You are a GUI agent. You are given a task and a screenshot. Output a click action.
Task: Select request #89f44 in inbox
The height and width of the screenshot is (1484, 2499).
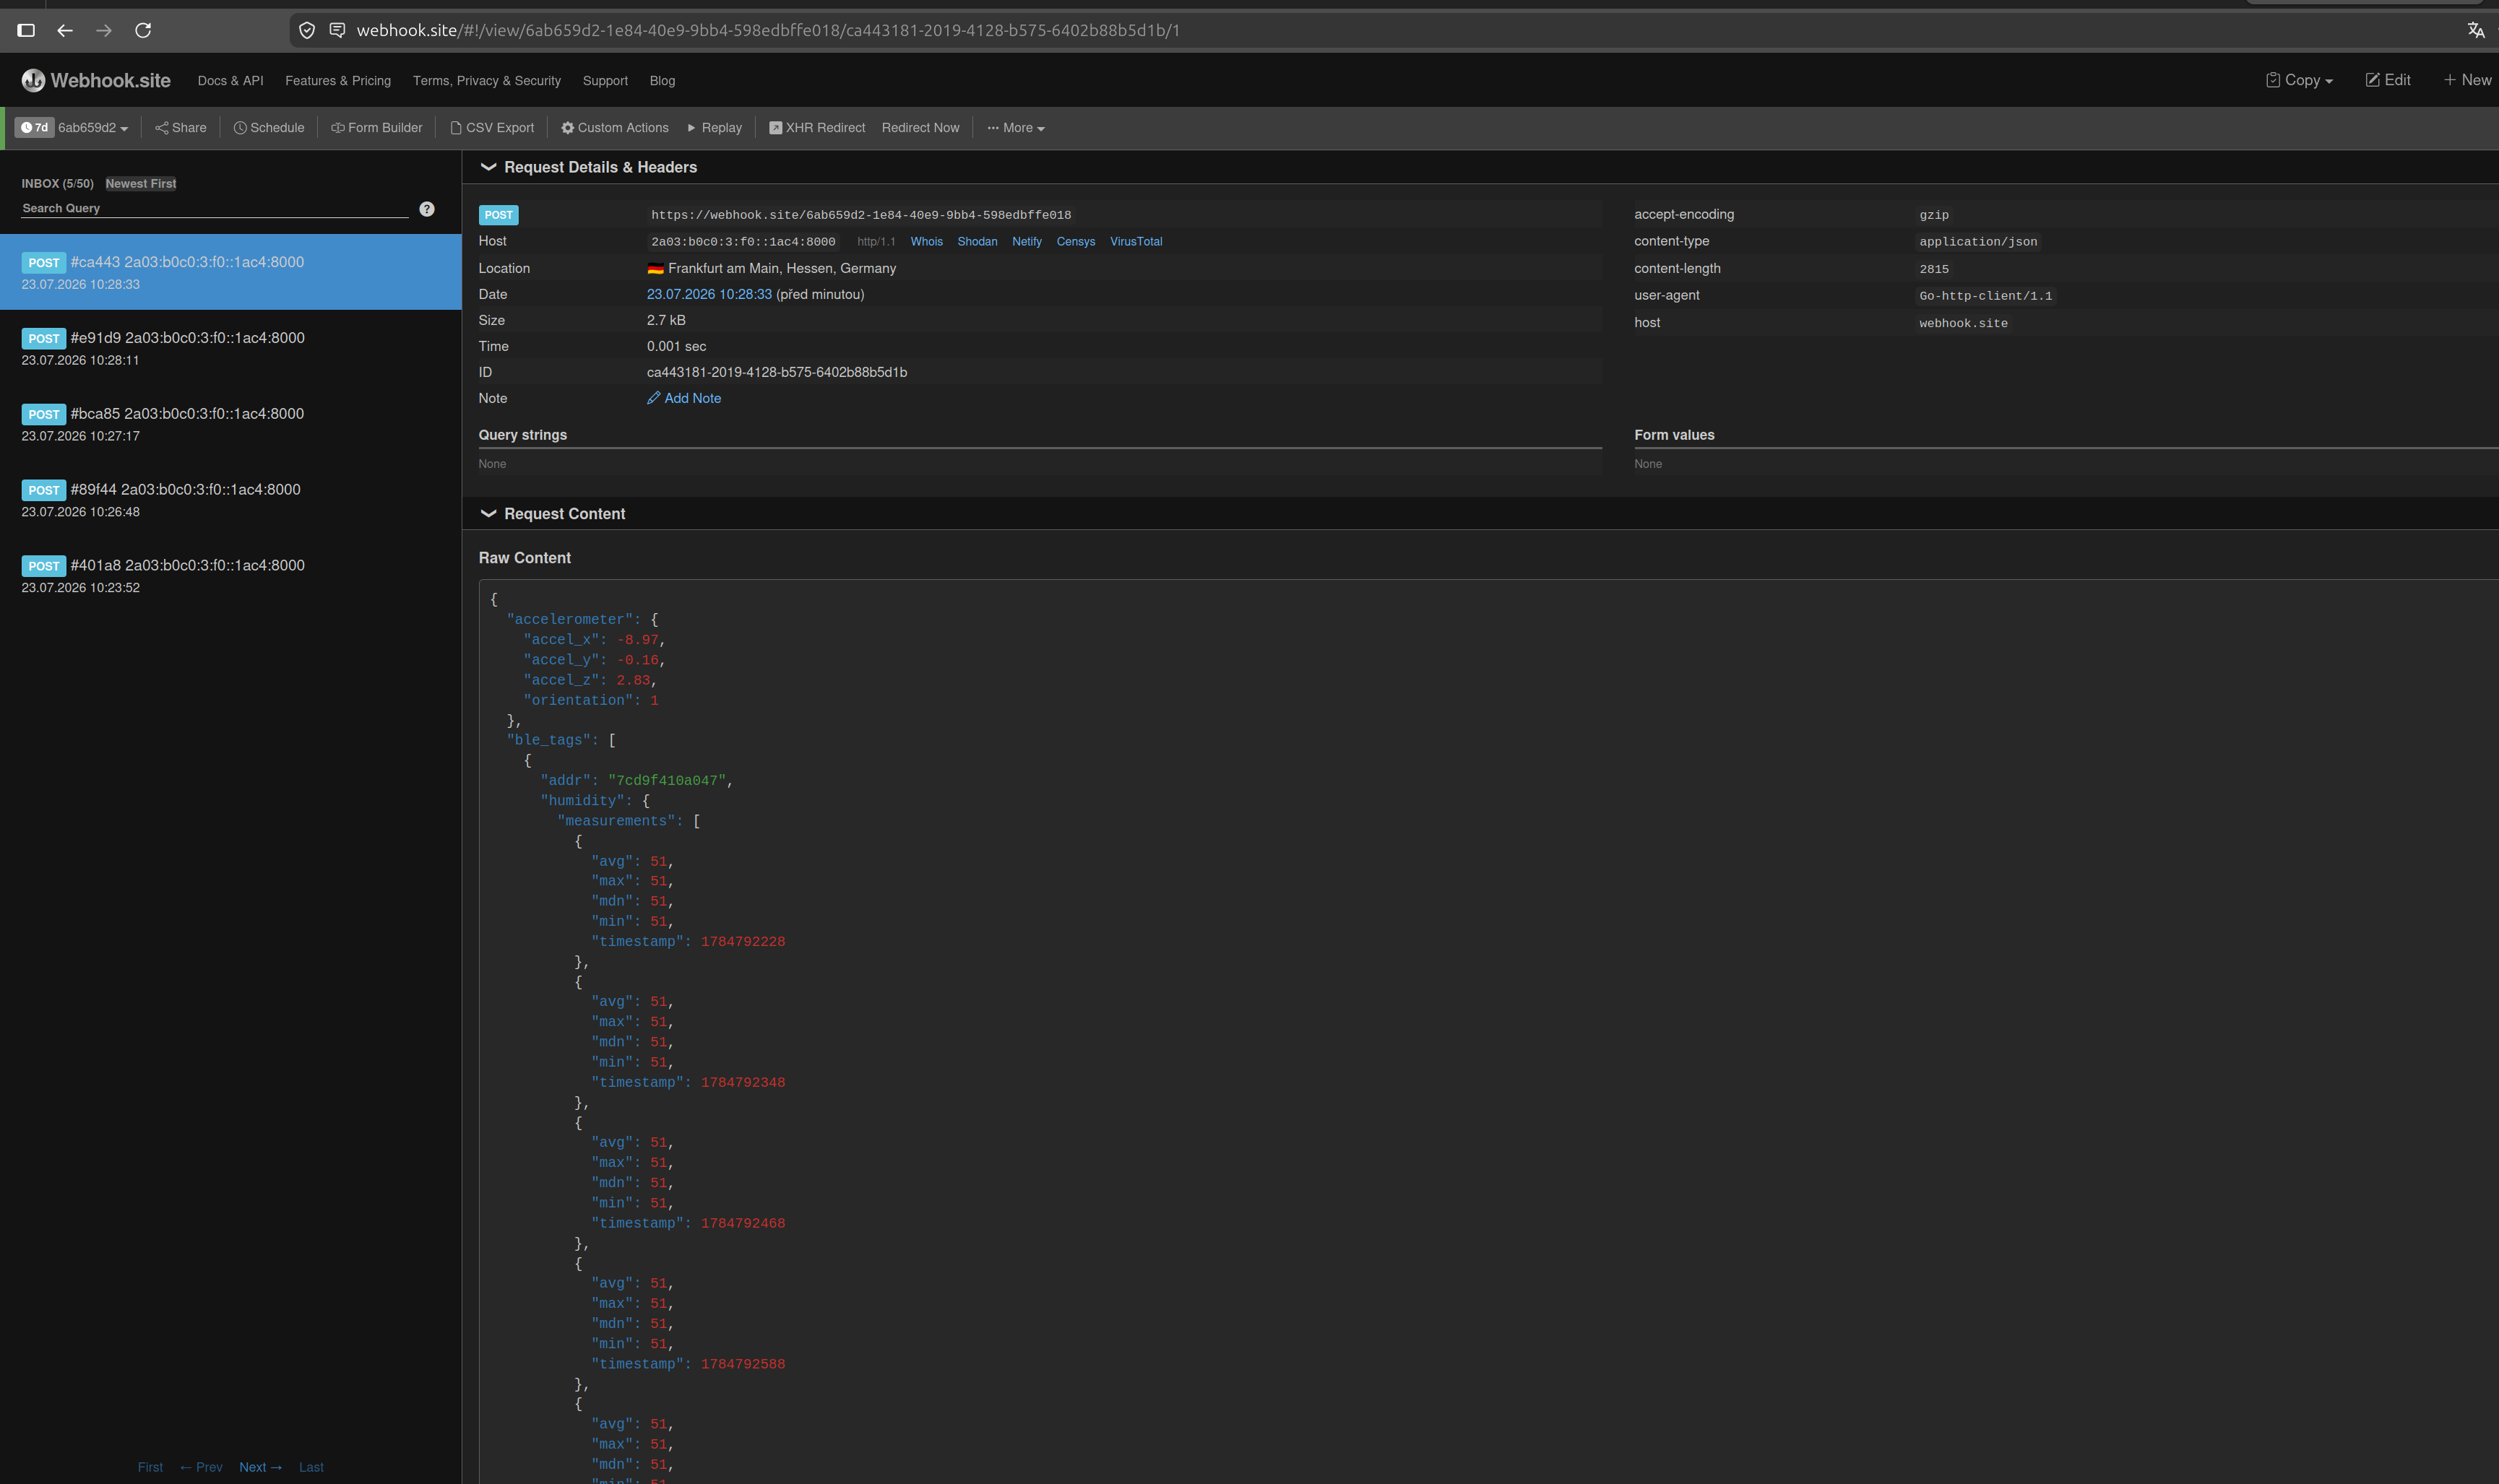231,500
